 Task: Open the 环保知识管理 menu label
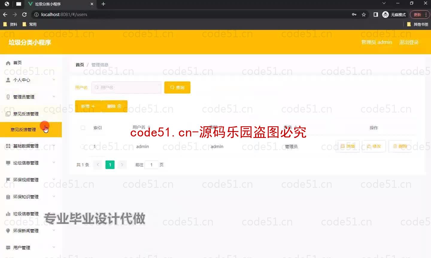pos(26,197)
